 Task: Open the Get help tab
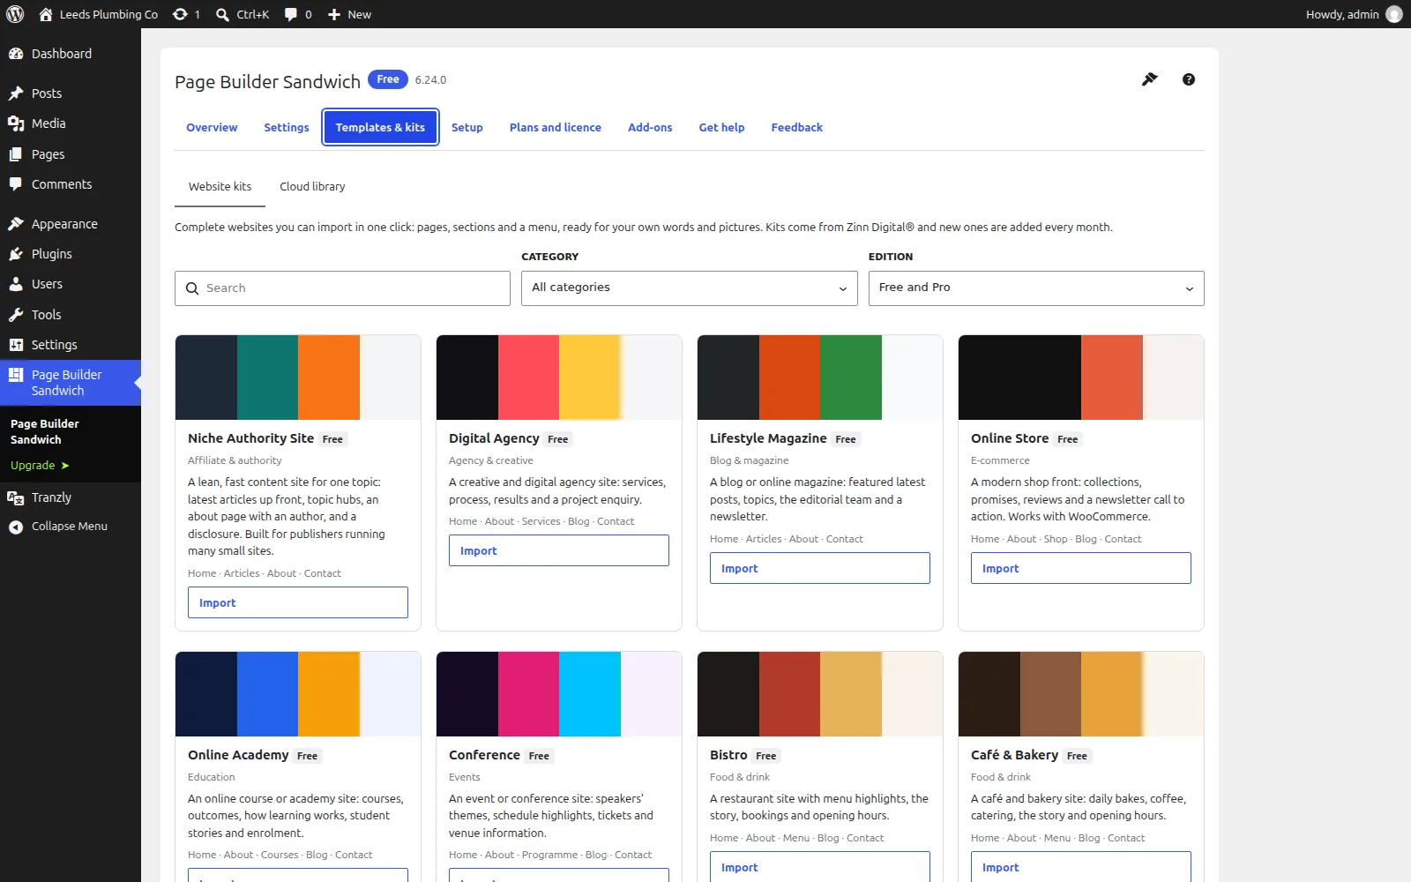coord(721,128)
